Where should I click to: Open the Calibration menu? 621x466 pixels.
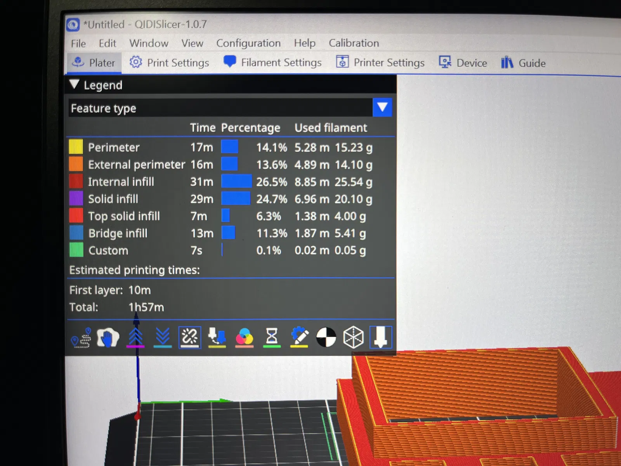point(354,43)
